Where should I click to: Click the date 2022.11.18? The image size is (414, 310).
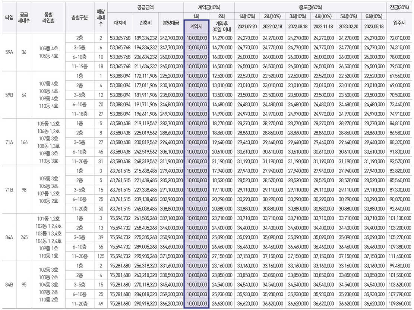point(323,26)
